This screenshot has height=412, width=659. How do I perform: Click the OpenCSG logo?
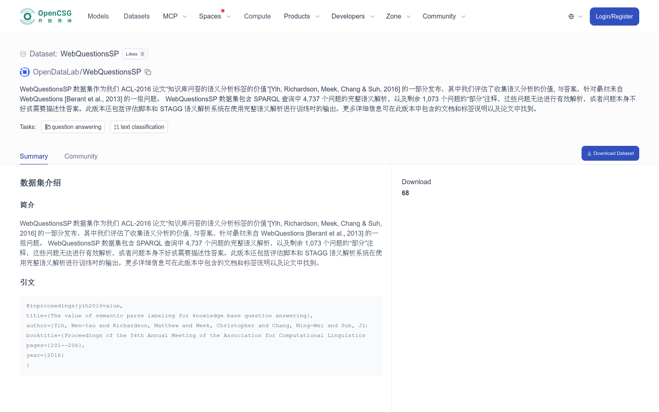point(46,16)
